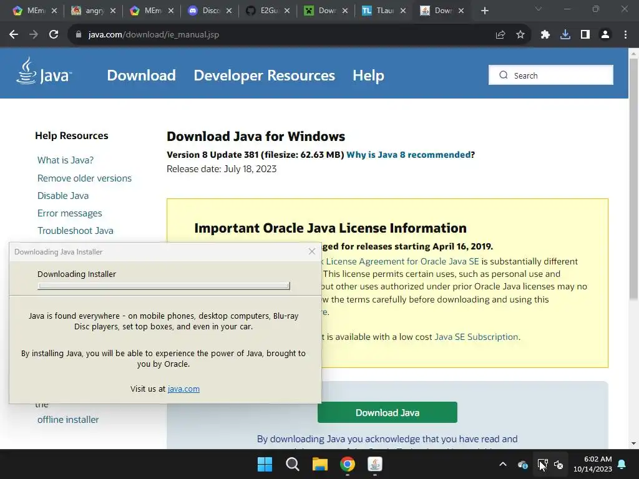Click the scrollbar down arrow
The width and height of the screenshot is (639, 479).
pyautogui.click(x=633, y=443)
